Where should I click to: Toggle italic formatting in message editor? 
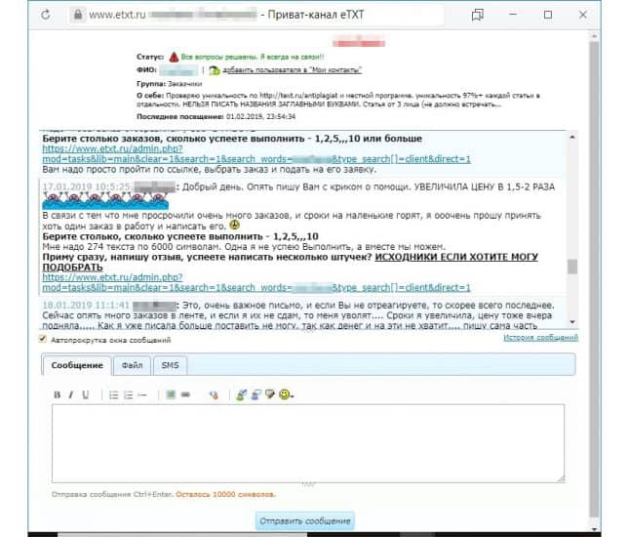[x=71, y=394]
